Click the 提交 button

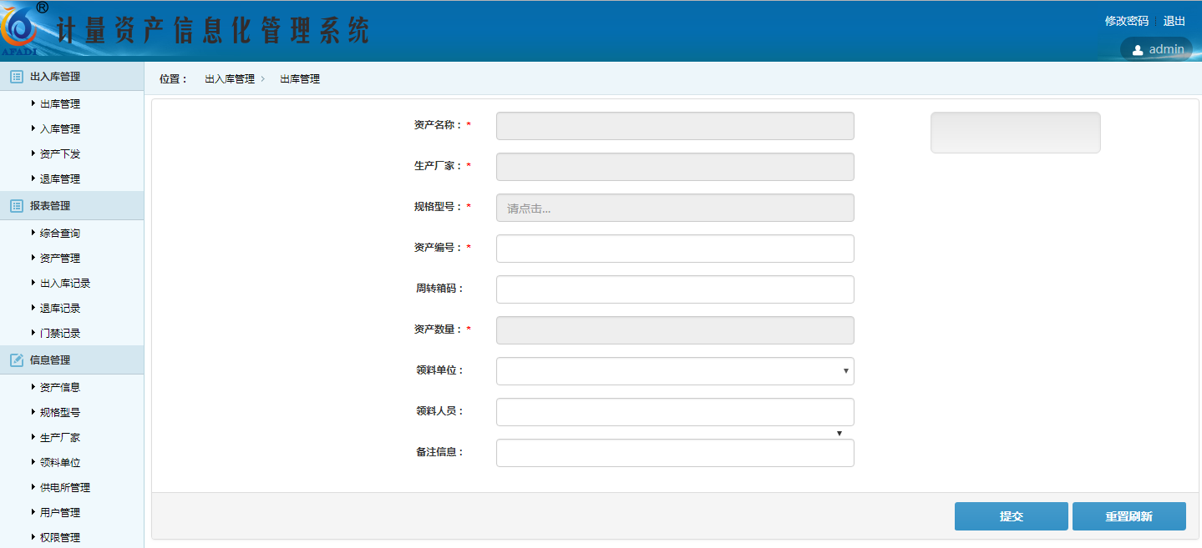(1011, 516)
